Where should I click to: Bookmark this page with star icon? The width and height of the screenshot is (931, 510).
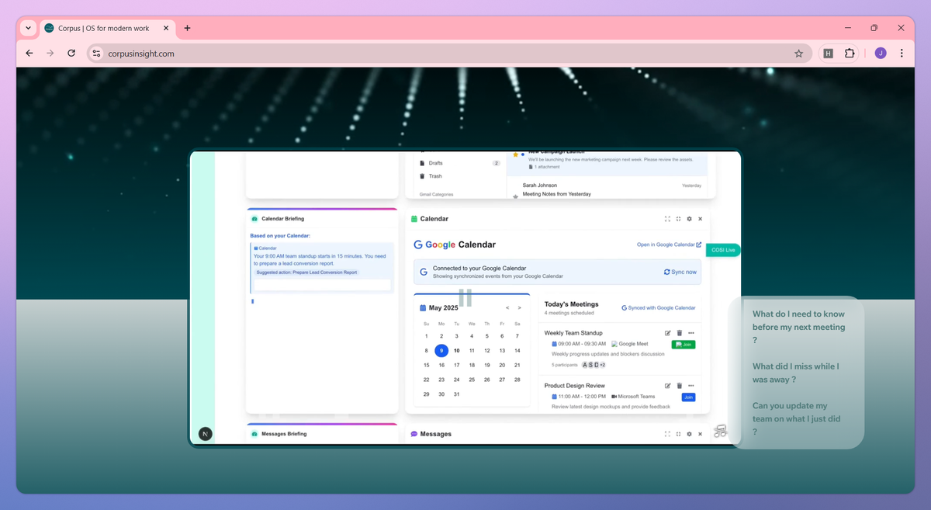pyautogui.click(x=798, y=54)
